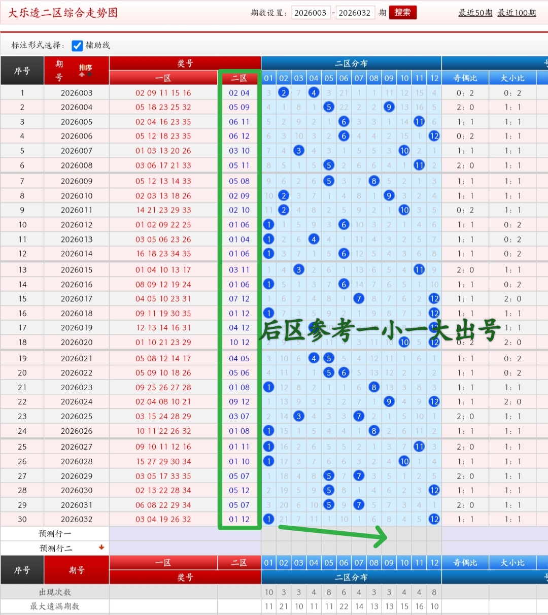The image size is (548, 615).
Task: Click blue ball 01 in the 2026012 row
Action: click(x=269, y=224)
